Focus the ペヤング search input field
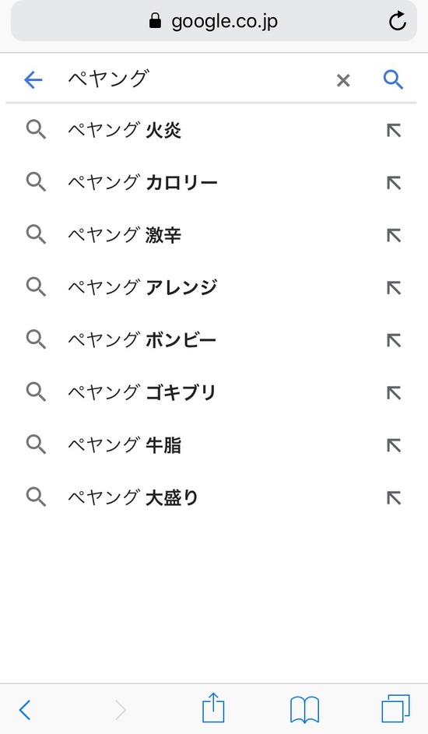The width and height of the screenshot is (428, 734). pyautogui.click(x=196, y=79)
